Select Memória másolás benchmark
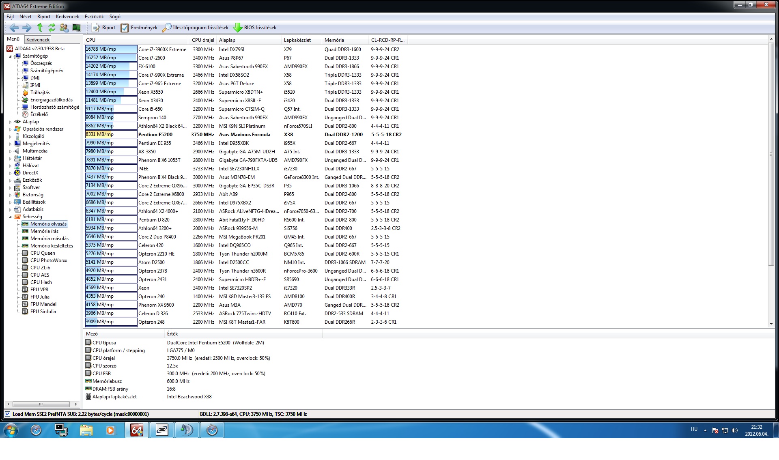Image resolution: width=779 pixels, height=460 pixels. click(x=49, y=239)
